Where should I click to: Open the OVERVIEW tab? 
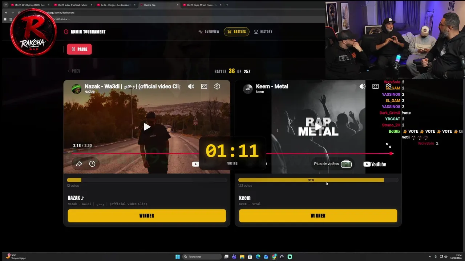coord(209,32)
